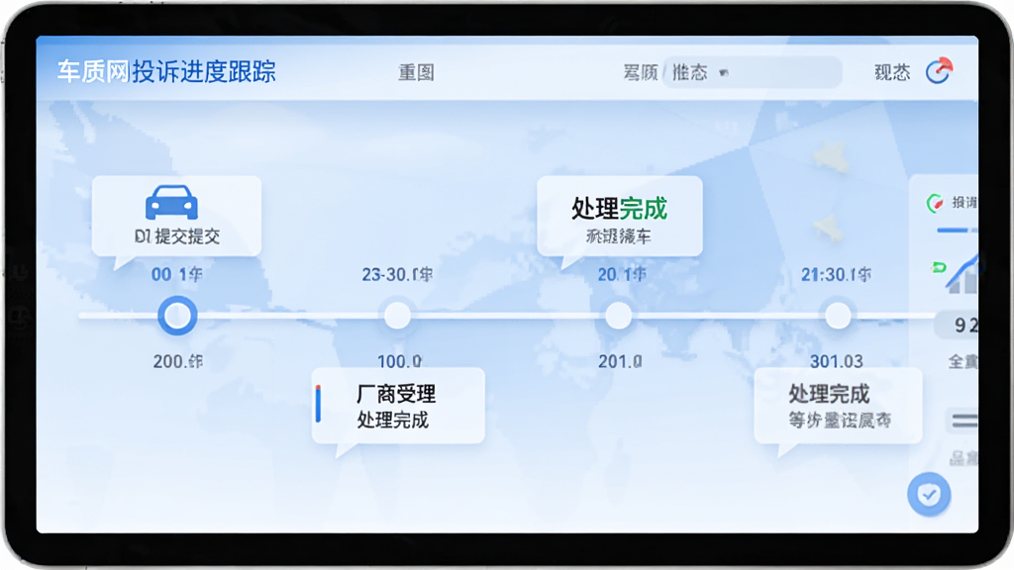Click the 车质网投诉进度跟踪 title

[166, 71]
